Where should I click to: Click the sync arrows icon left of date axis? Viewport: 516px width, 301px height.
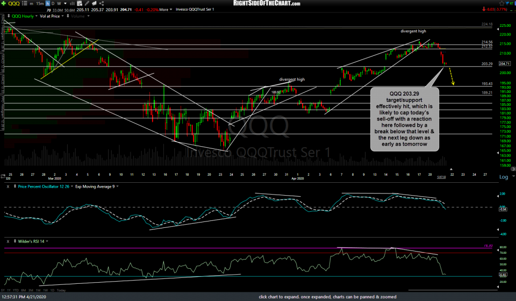click(3, 176)
